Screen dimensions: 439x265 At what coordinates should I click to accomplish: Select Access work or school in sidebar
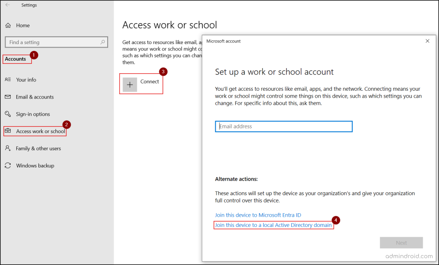click(x=39, y=131)
